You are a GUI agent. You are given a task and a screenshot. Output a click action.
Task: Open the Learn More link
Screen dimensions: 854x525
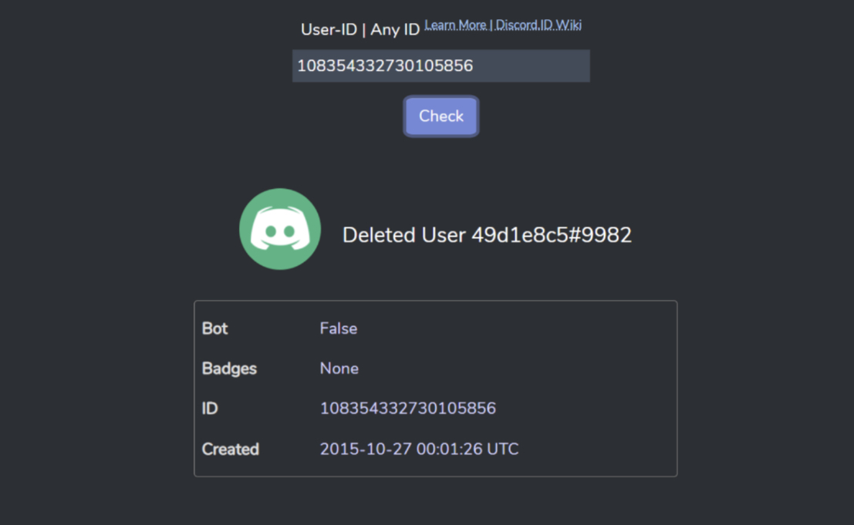(x=455, y=25)
